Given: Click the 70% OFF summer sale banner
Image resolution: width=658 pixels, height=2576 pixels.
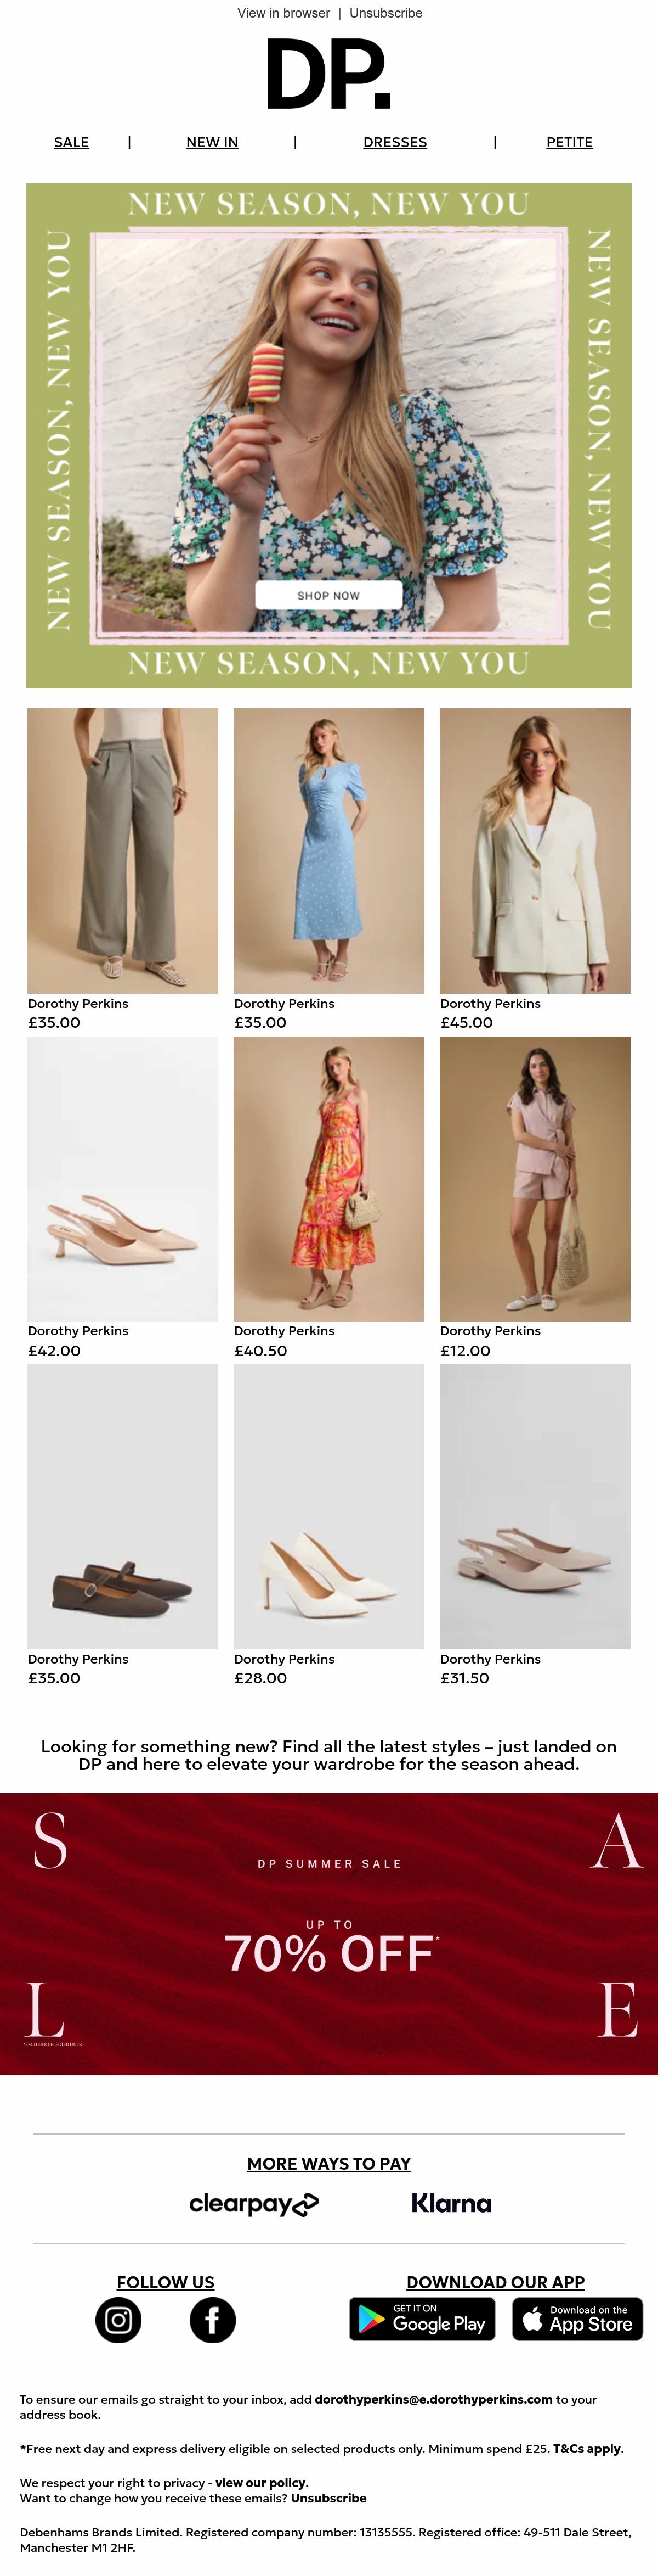Looking at the screenshot, I should click(x=328, y=1934).
